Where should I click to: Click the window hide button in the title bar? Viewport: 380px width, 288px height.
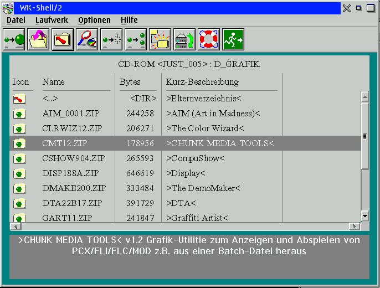click(x=359, y=8)
